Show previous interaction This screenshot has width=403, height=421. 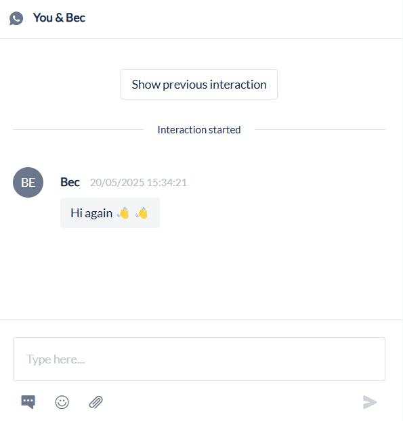click(x=199, y=85)
